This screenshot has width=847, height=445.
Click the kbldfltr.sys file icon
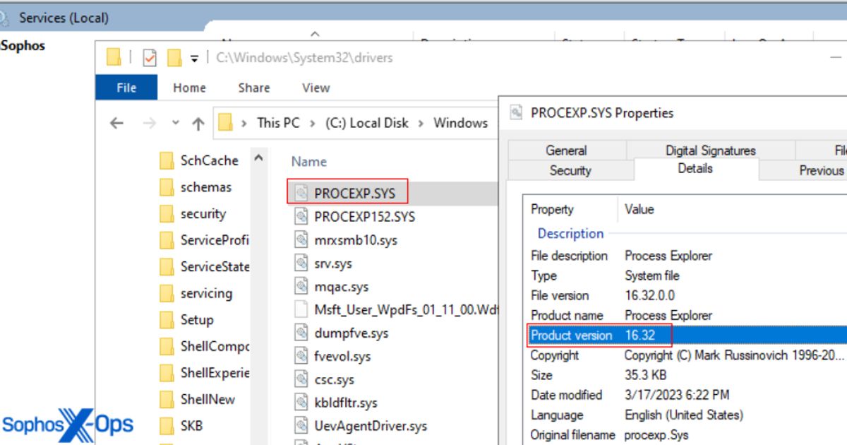click(x=301, y=403)
